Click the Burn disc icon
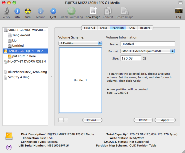Screen dimensions: 185x153 pyautogui.click(x=28, y=11)
